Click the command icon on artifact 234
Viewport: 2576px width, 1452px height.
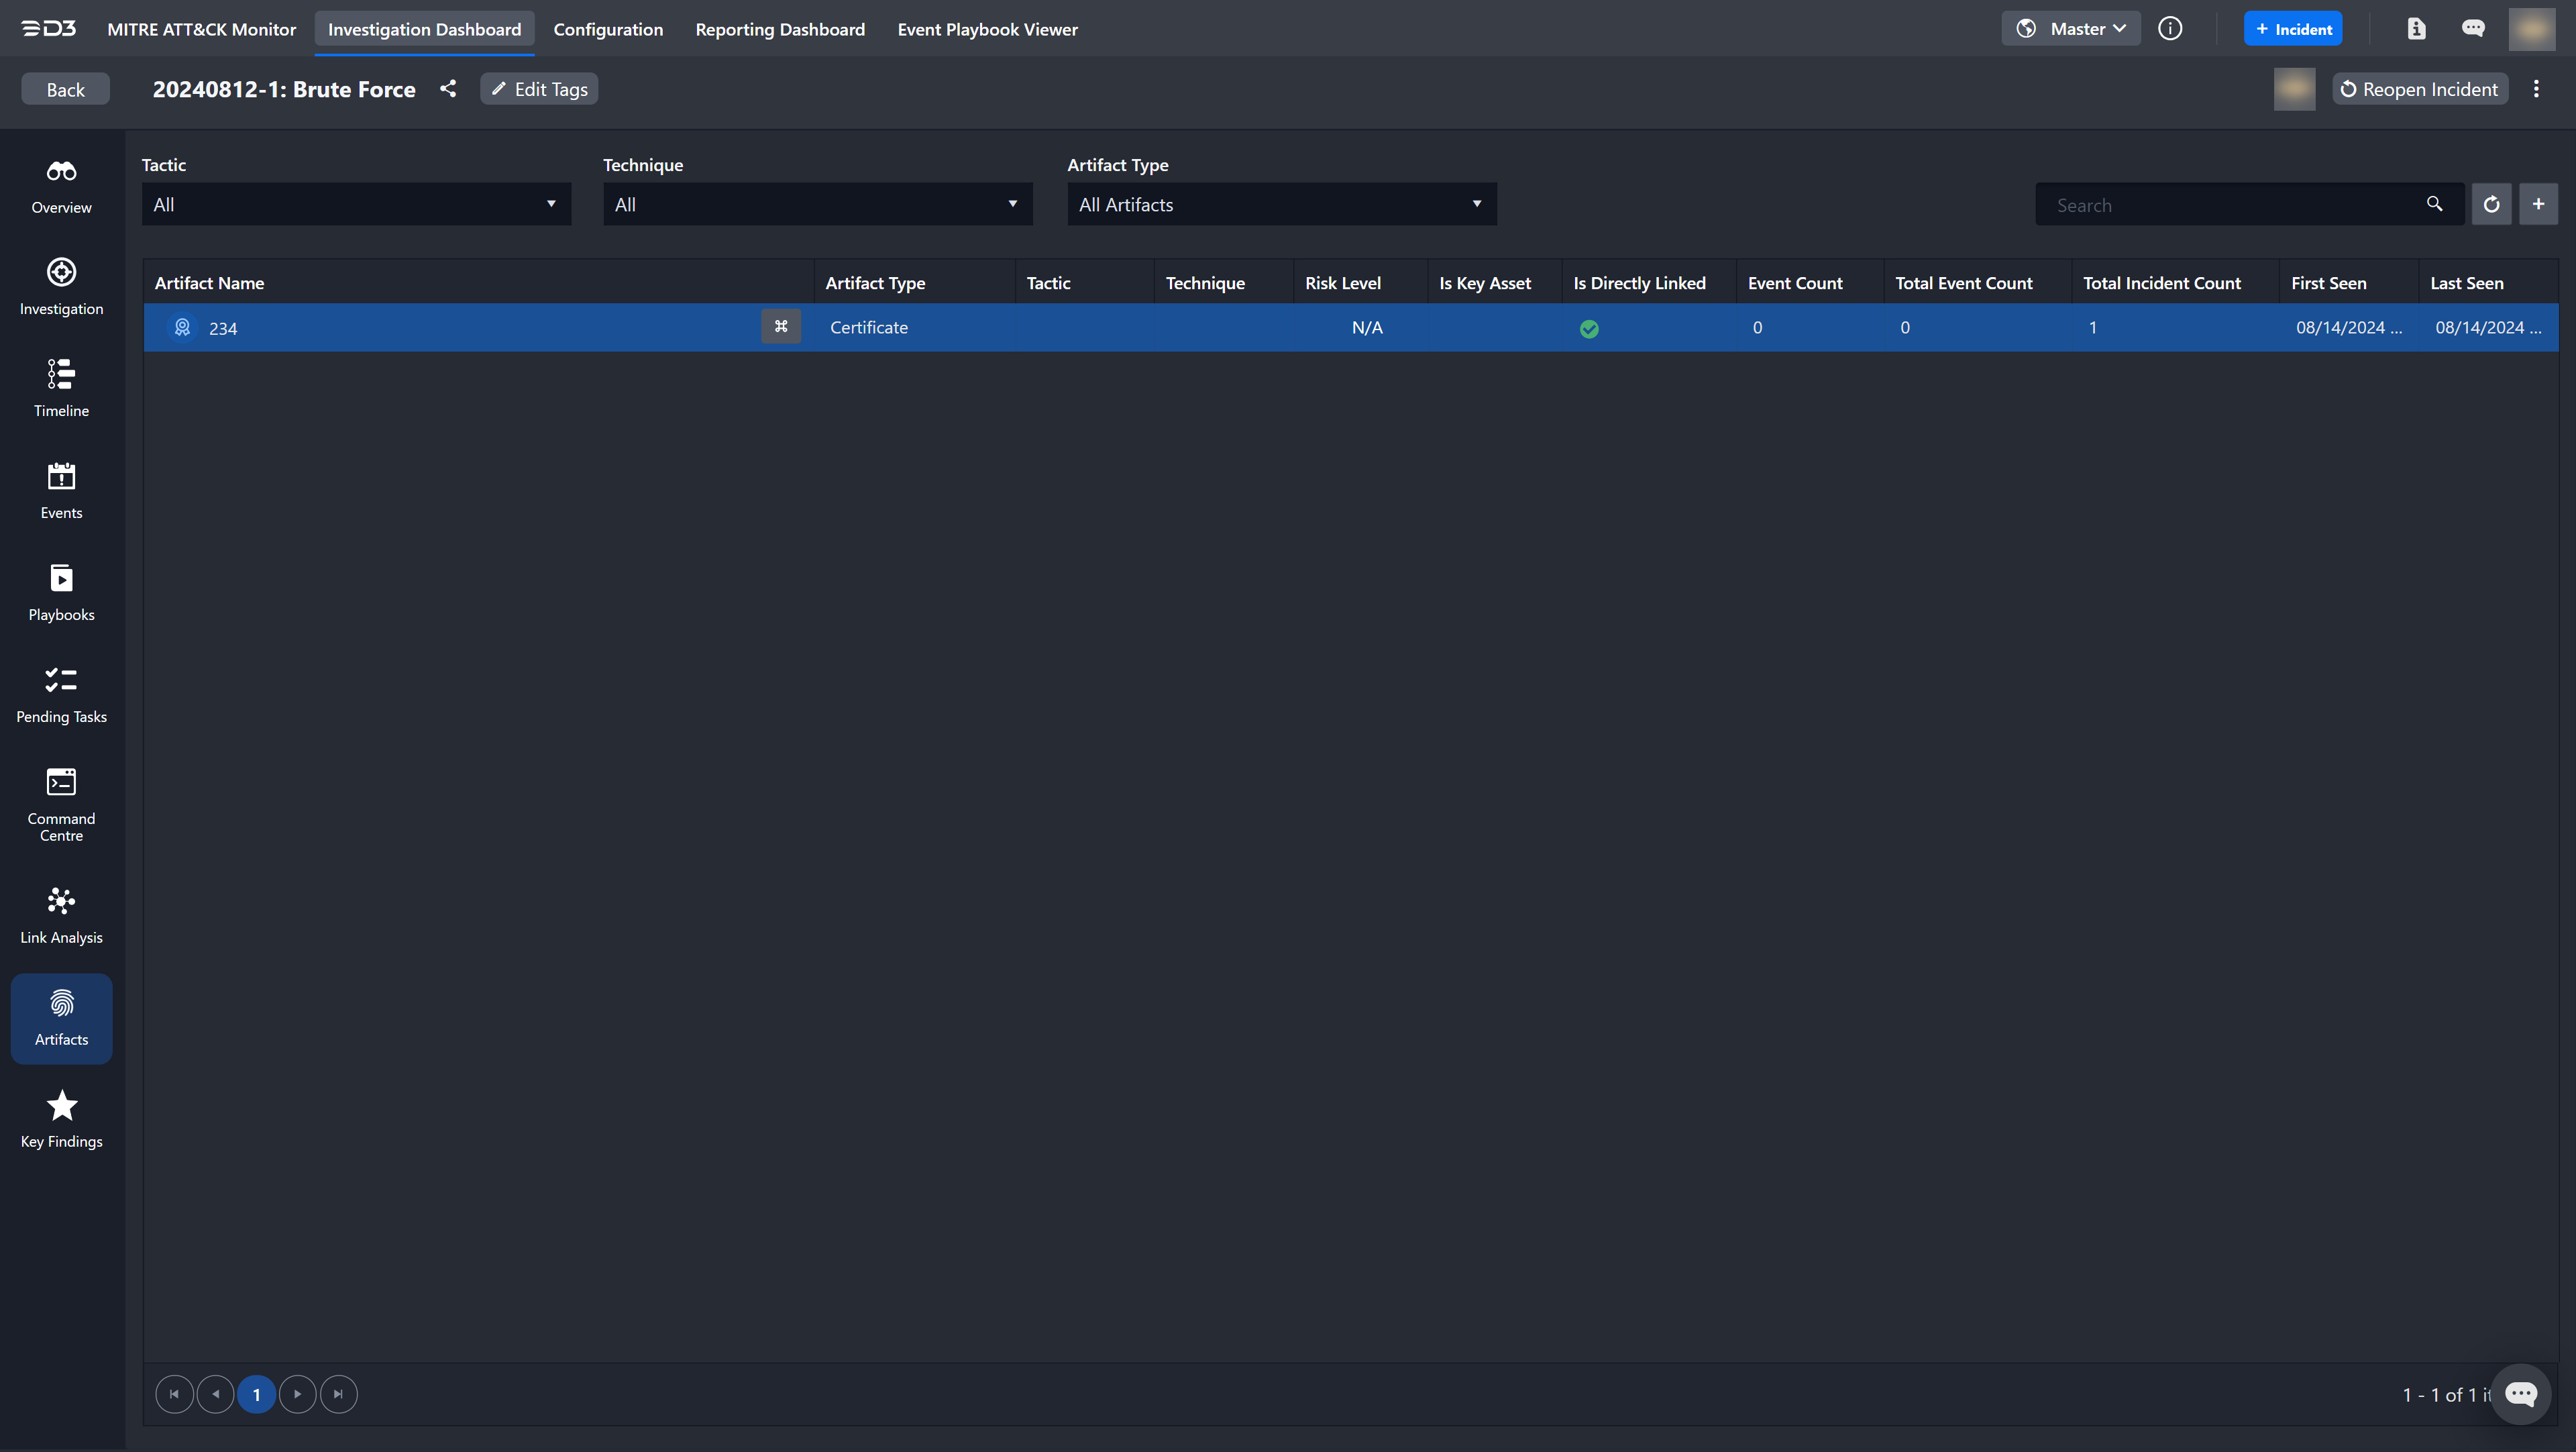coord(781,326)
